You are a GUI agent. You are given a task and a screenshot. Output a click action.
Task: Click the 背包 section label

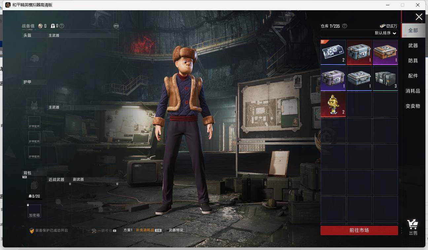coord(27,173)
